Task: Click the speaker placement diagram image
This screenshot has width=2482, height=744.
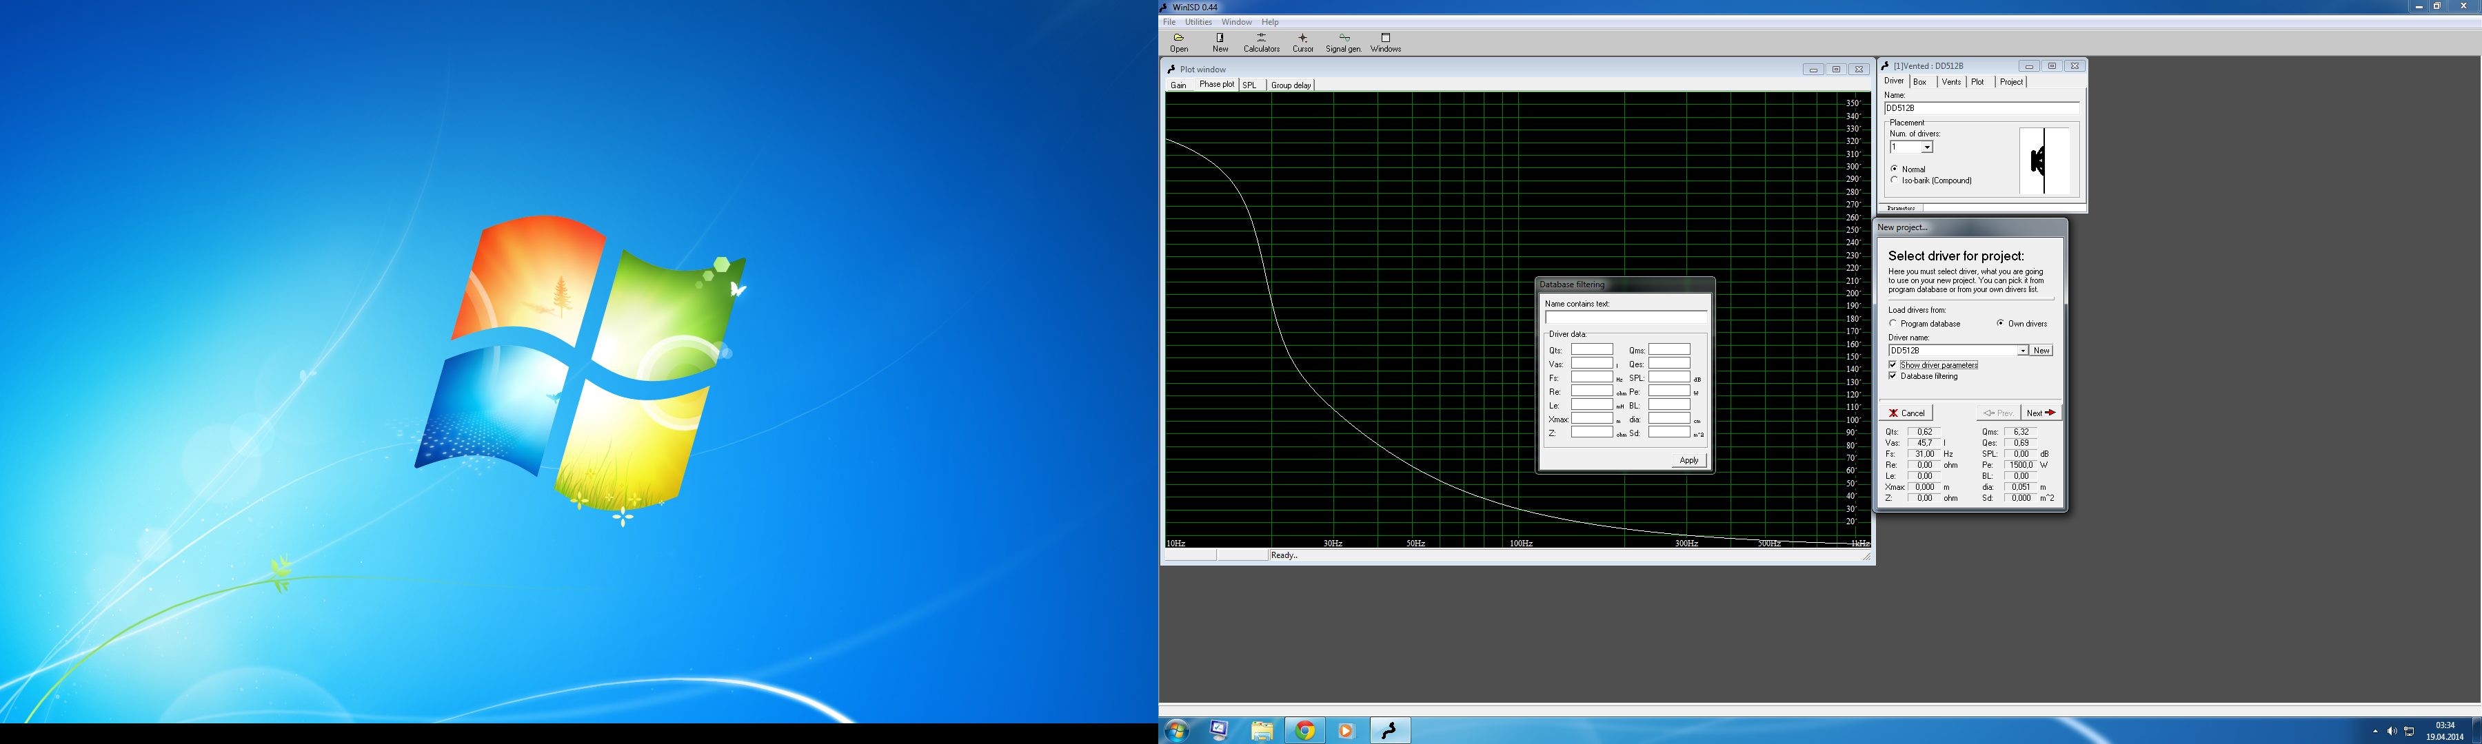Action: tap(2044, 161)
